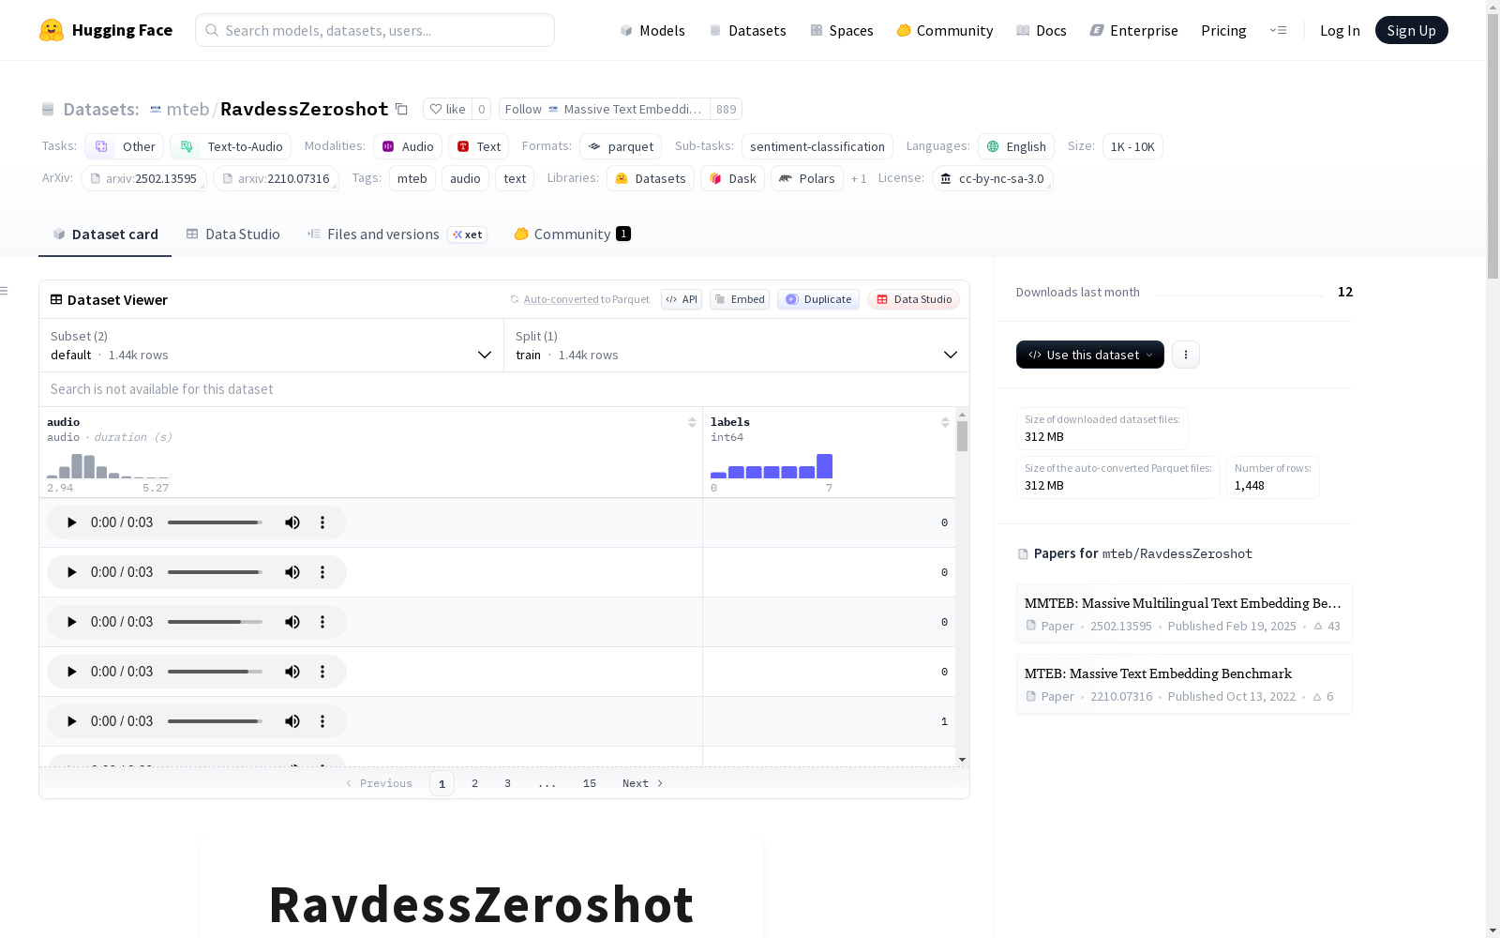Select the Audio modality tag
The height and width of the screenshot is (938, 1500).
[408, 146]
